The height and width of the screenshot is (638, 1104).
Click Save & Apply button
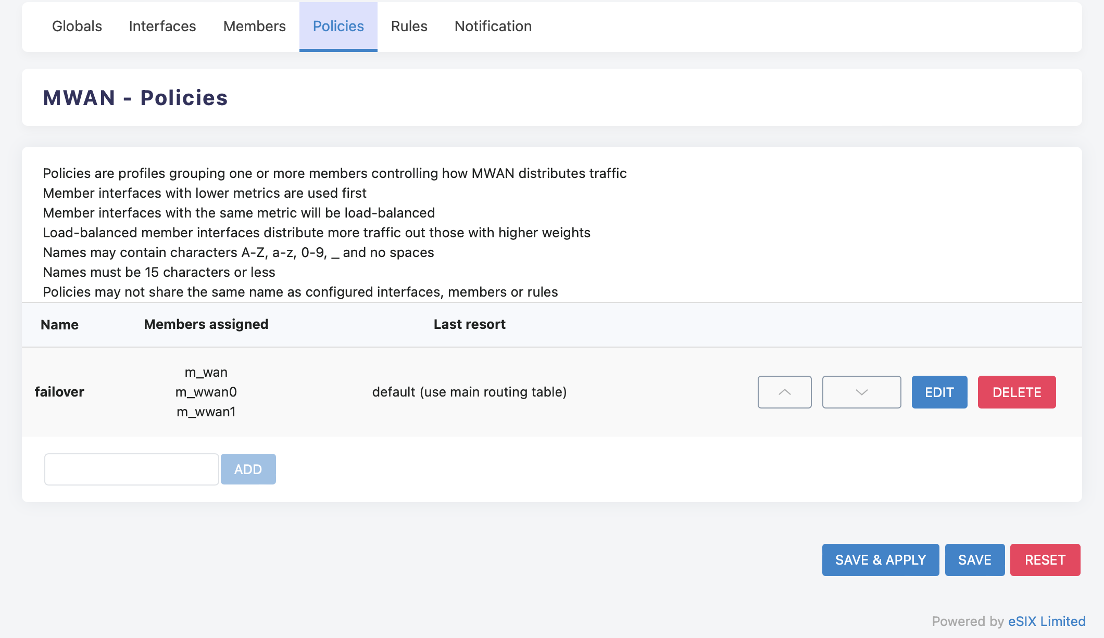click(x=880, y=559)
